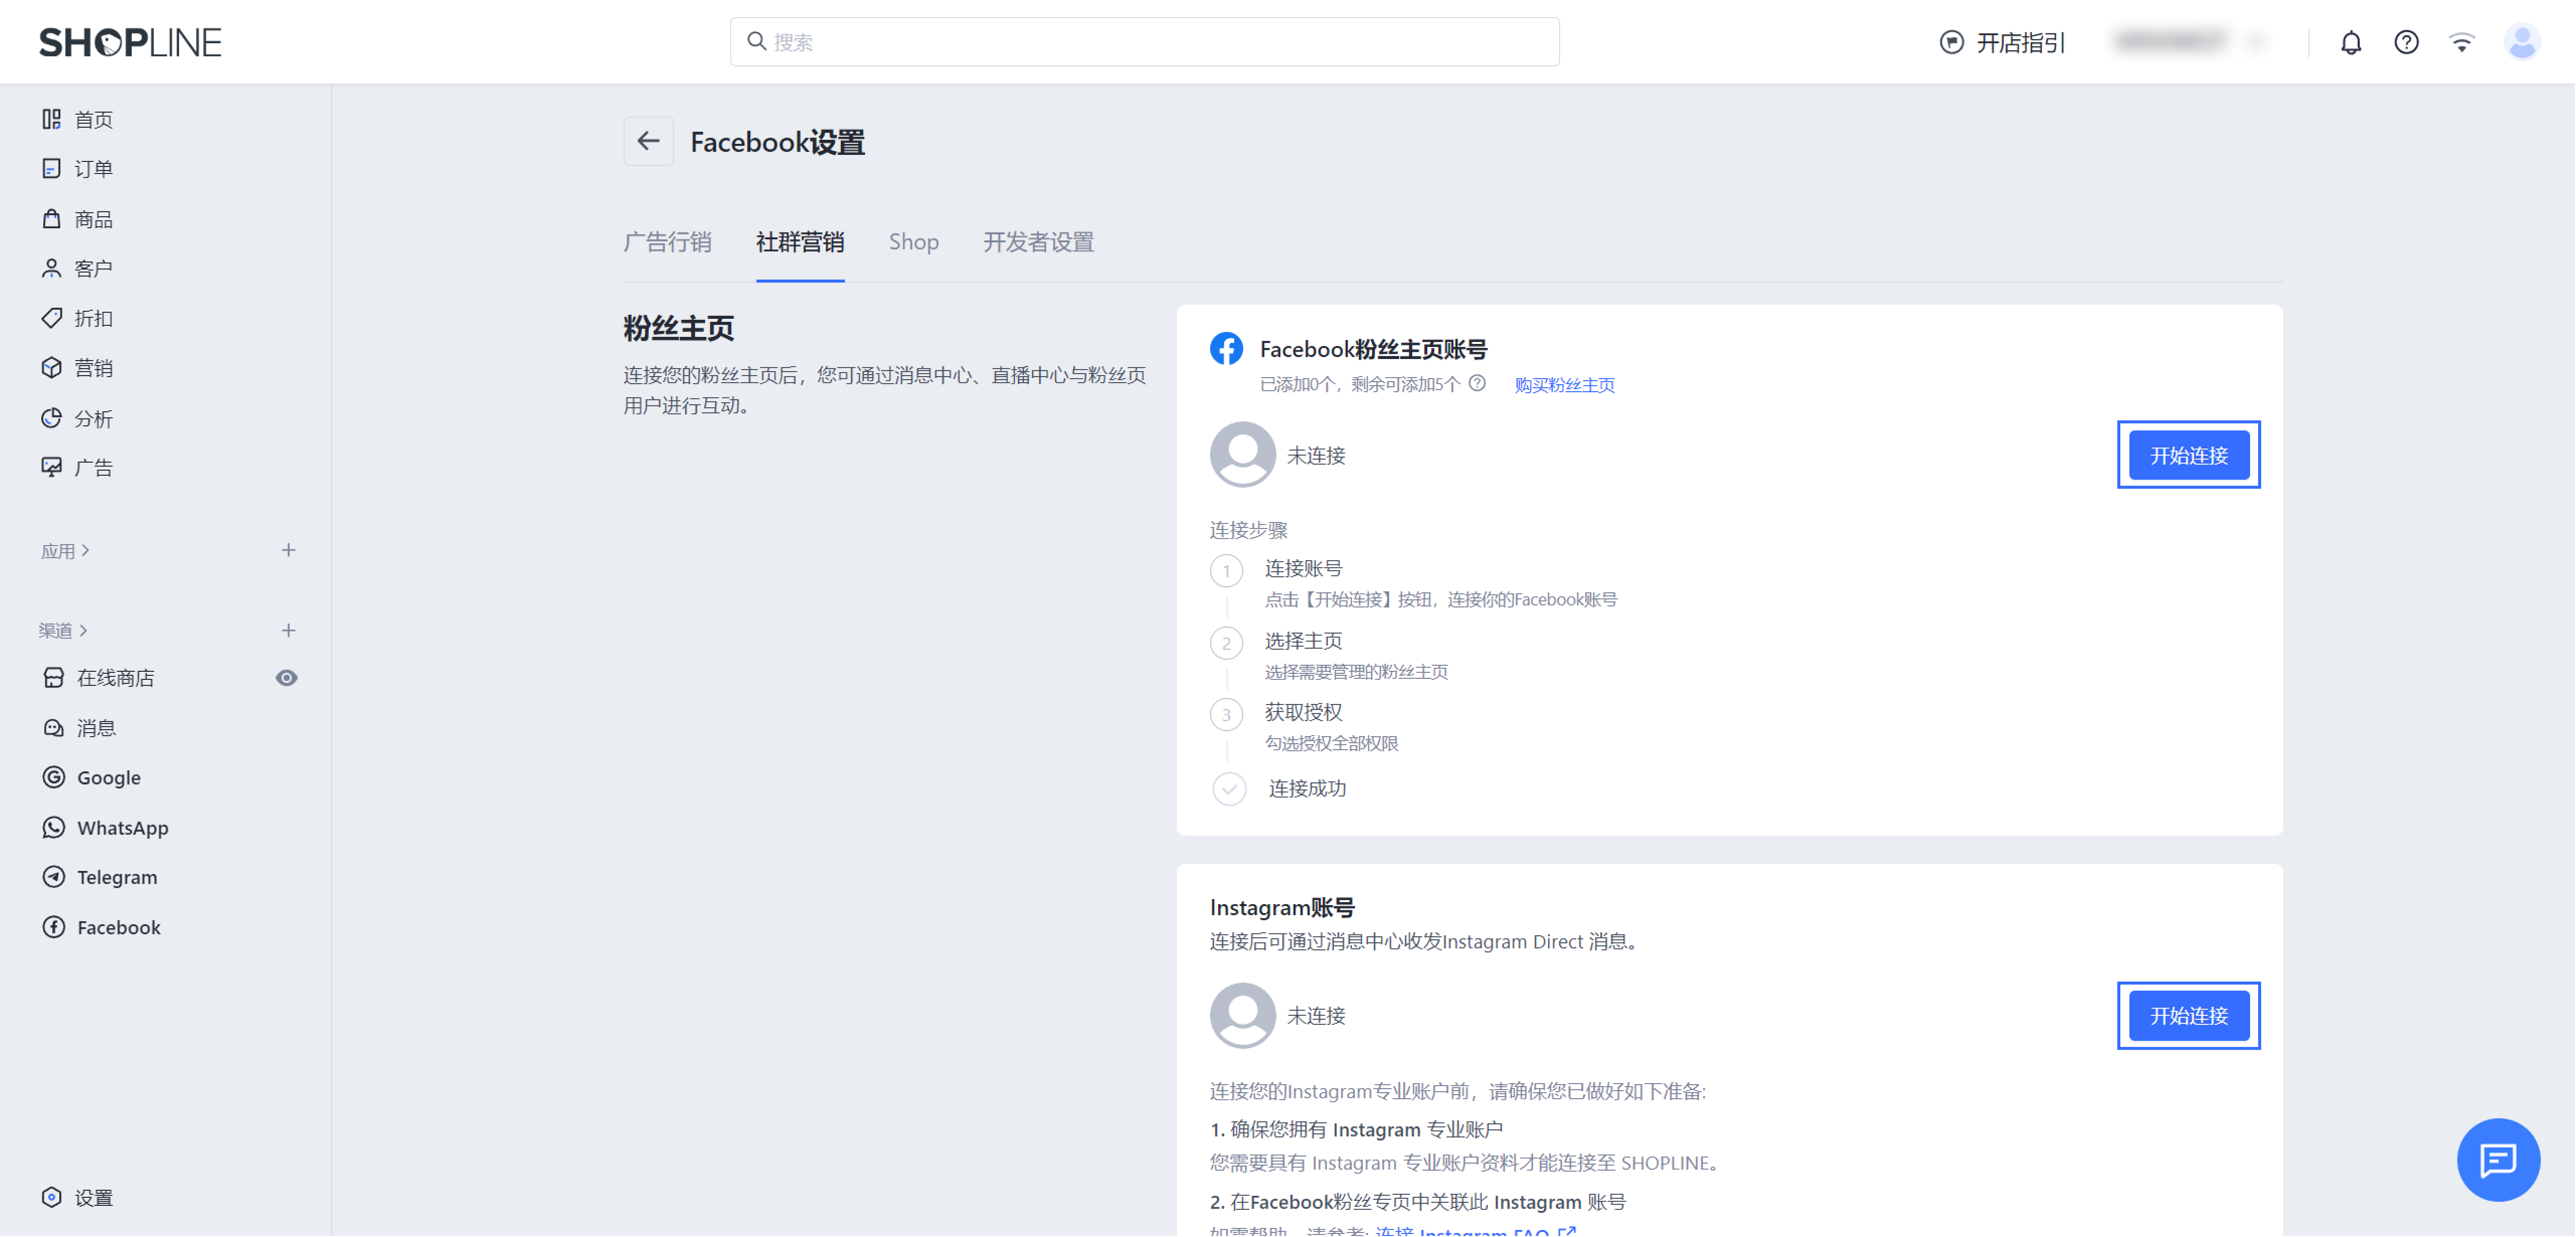Viewport: 2576px width, 1237px height.
Task: Click the Instagram unconnected avatar
Action: click(1243, 1016)
